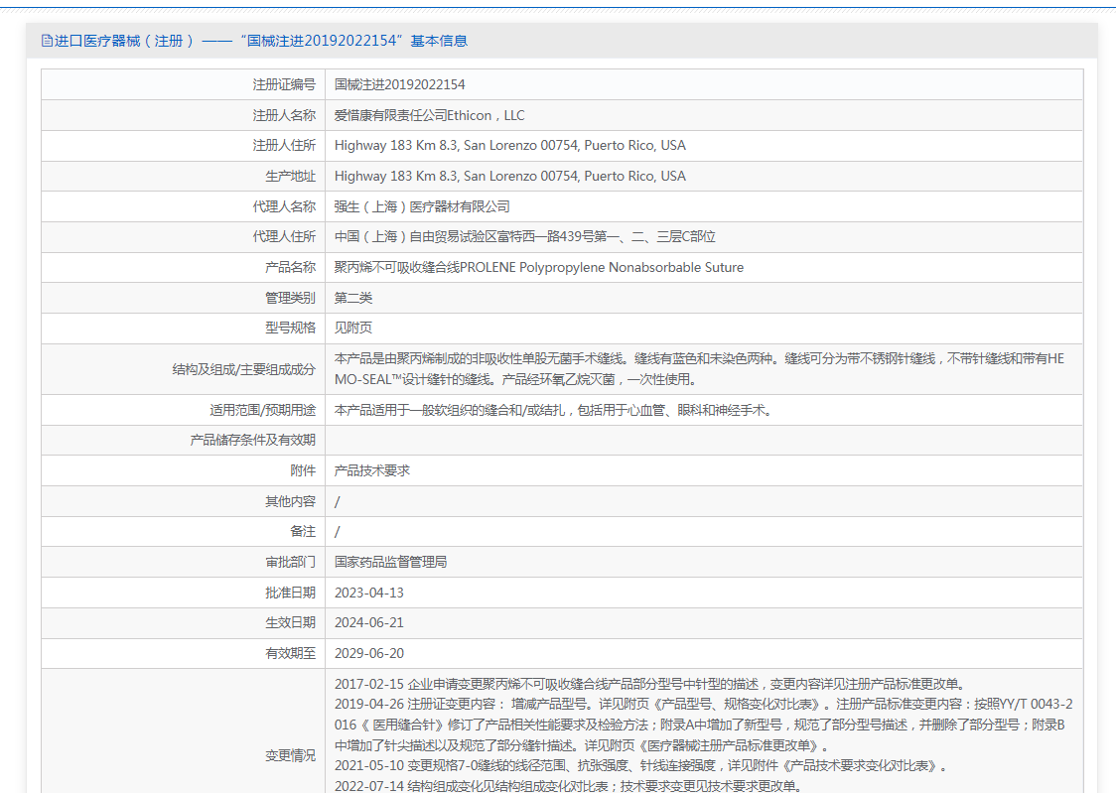Select the address value in 注册人住所 row
The width and height of the screenshot is (1116, 793).
coord(509,145)
